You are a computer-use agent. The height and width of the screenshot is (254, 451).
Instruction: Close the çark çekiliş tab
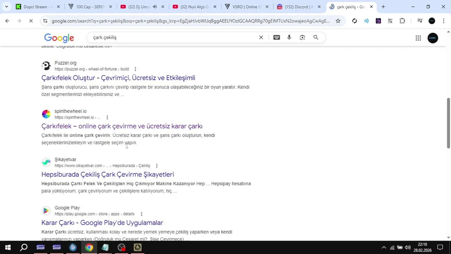point(371,7)
